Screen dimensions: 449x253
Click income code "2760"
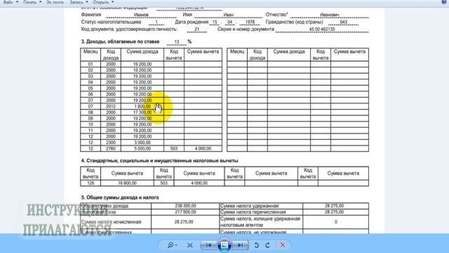(x=111, y=148)
